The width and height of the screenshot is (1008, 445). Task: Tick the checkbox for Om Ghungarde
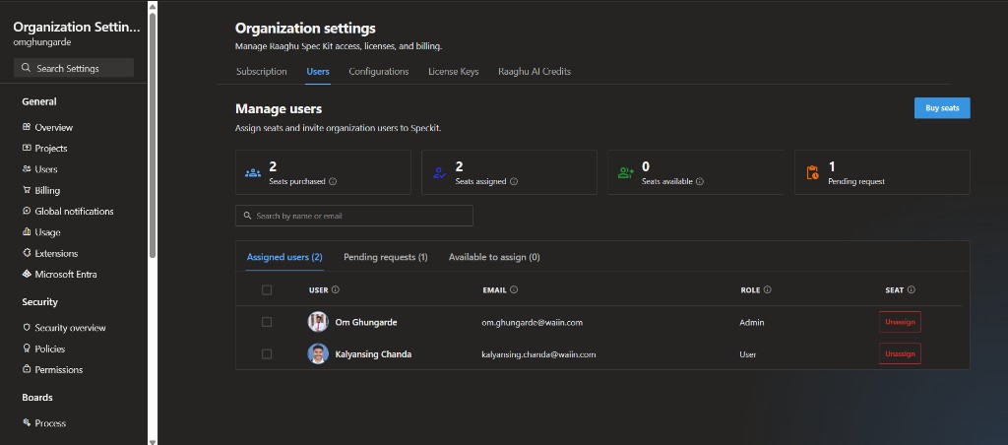point(267,322)
